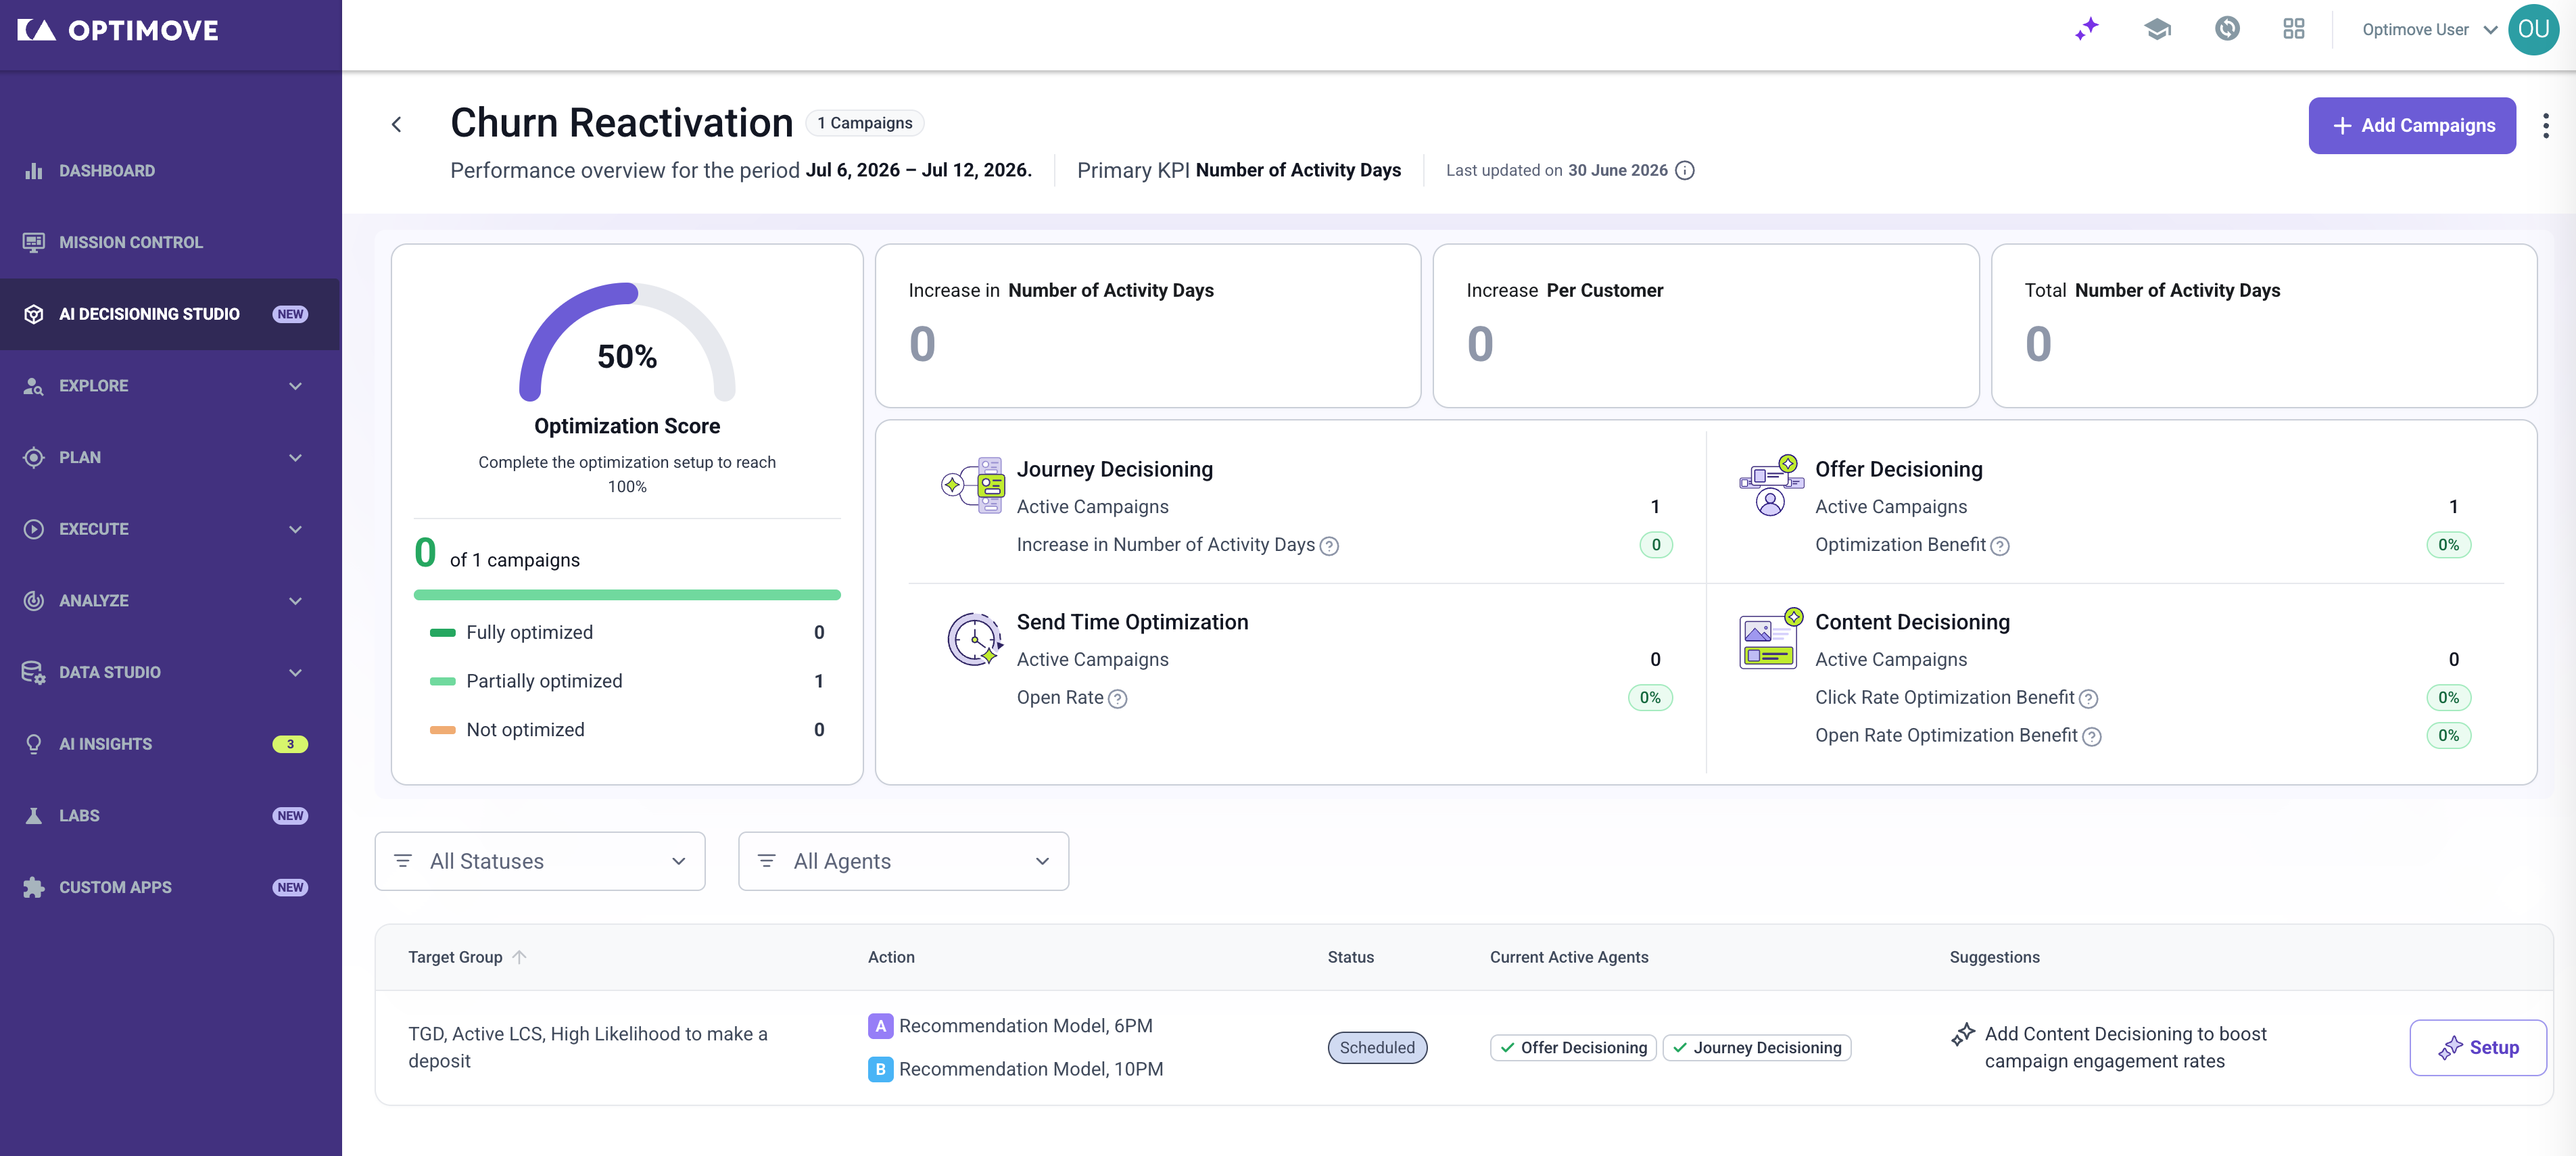Click the Optimove logo
This screenshot has height=1156, width=2576.
[x=117, y=30]
